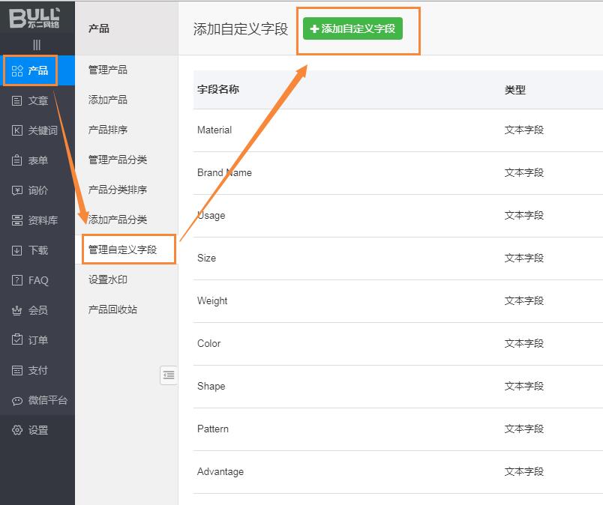The height and width of the screenshot is (505, 603).
Task: Open 产品回收站 recycle bin link
Action: [112, 309]
